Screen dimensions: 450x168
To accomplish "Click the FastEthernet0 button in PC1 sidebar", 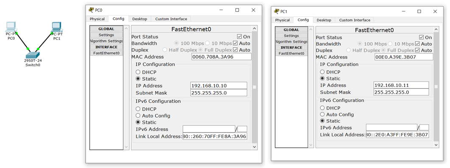I will point(291,54).
